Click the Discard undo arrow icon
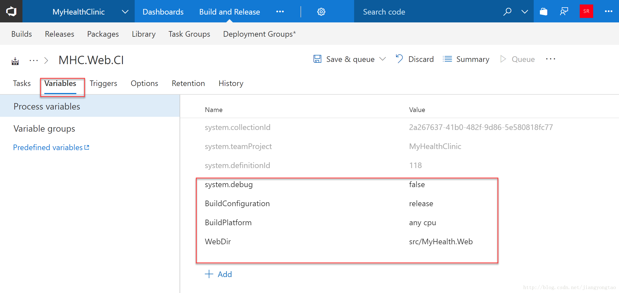Image resolution: width=619 pixels, height=293 pixels. click(x=399, y=59)
